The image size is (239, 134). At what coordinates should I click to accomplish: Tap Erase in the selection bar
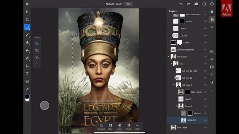pyautogui.click(x=119, y=127)
